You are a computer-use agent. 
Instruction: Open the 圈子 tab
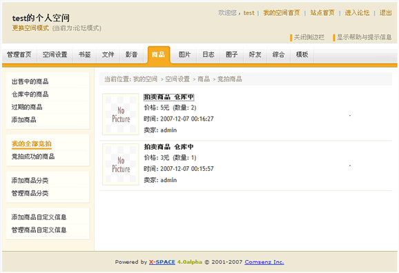[x=231, y=54]
